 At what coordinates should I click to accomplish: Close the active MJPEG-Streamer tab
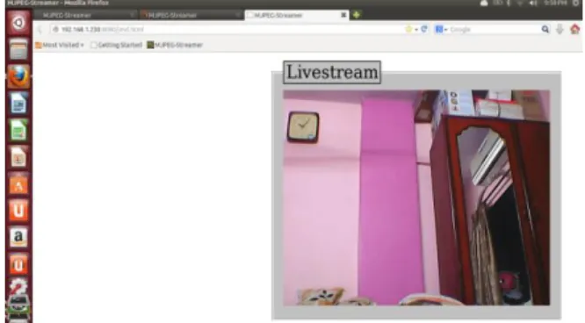click(x=343, y=15)
